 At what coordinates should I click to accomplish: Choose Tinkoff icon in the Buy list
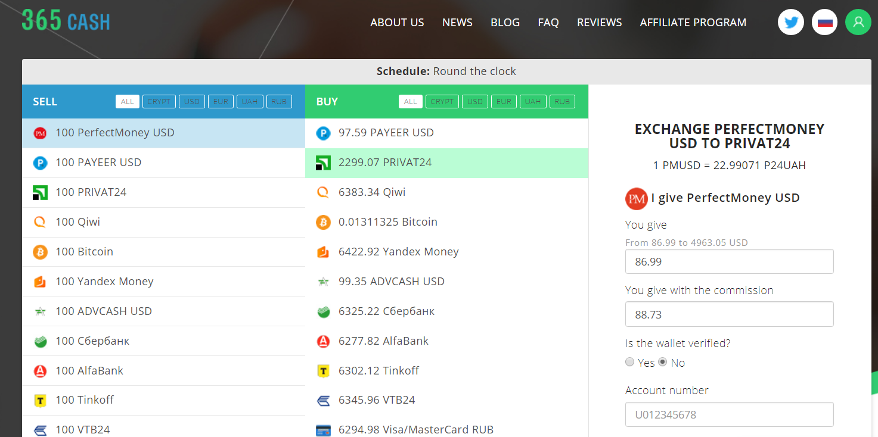[323, 371]
